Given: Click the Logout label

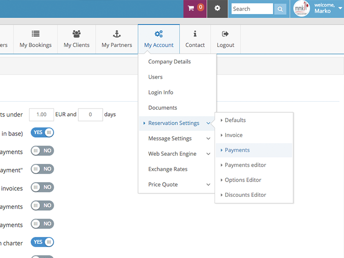Looking at the screenshot, I should coord(226,45).
